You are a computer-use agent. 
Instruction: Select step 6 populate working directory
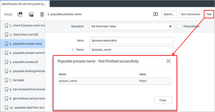(23, 71)
